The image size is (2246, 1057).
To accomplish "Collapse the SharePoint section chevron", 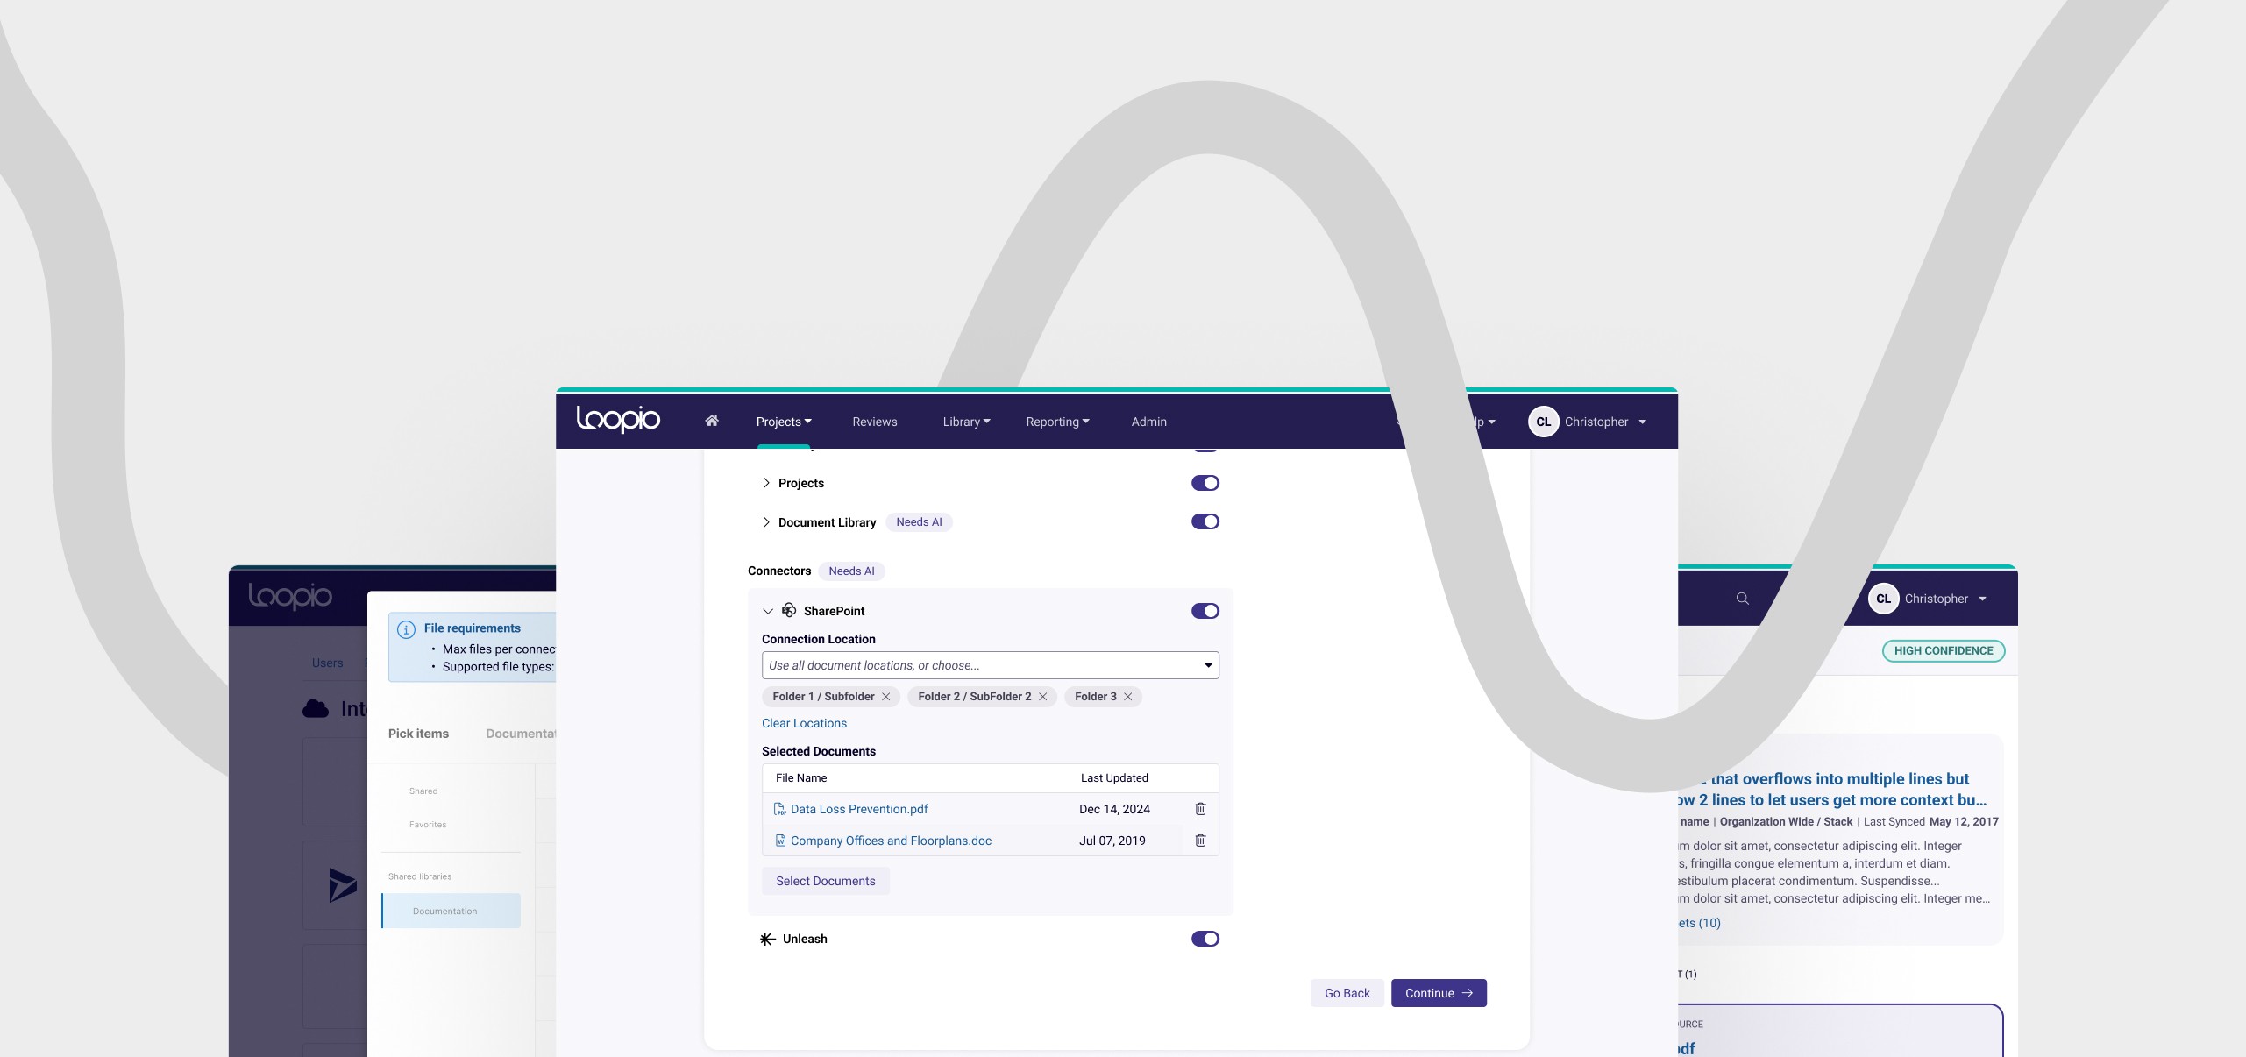I will 768,611.
